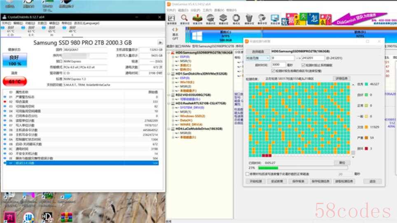Click the status dot on SMART row 02 综合温度
The image size is (397, 223).
tap(5, 102)
